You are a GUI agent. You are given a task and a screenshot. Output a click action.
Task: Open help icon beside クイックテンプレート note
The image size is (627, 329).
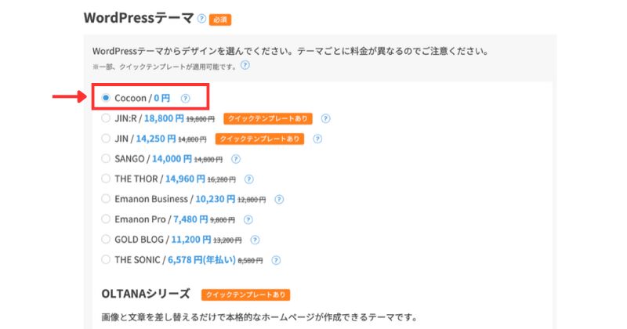click(x=245, y=67)
